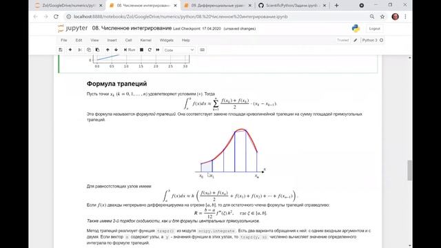Go back with browser back arrow

point(35,17)
